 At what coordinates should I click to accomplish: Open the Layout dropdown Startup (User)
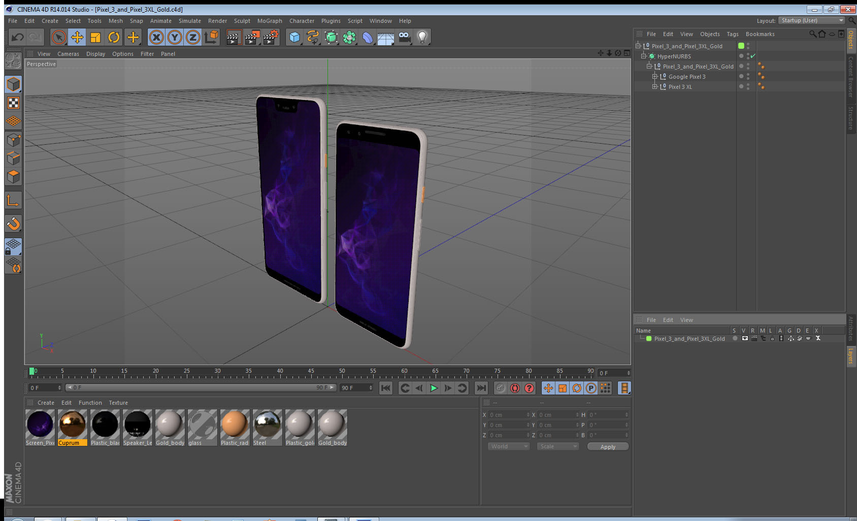click(x=812, y=20)
